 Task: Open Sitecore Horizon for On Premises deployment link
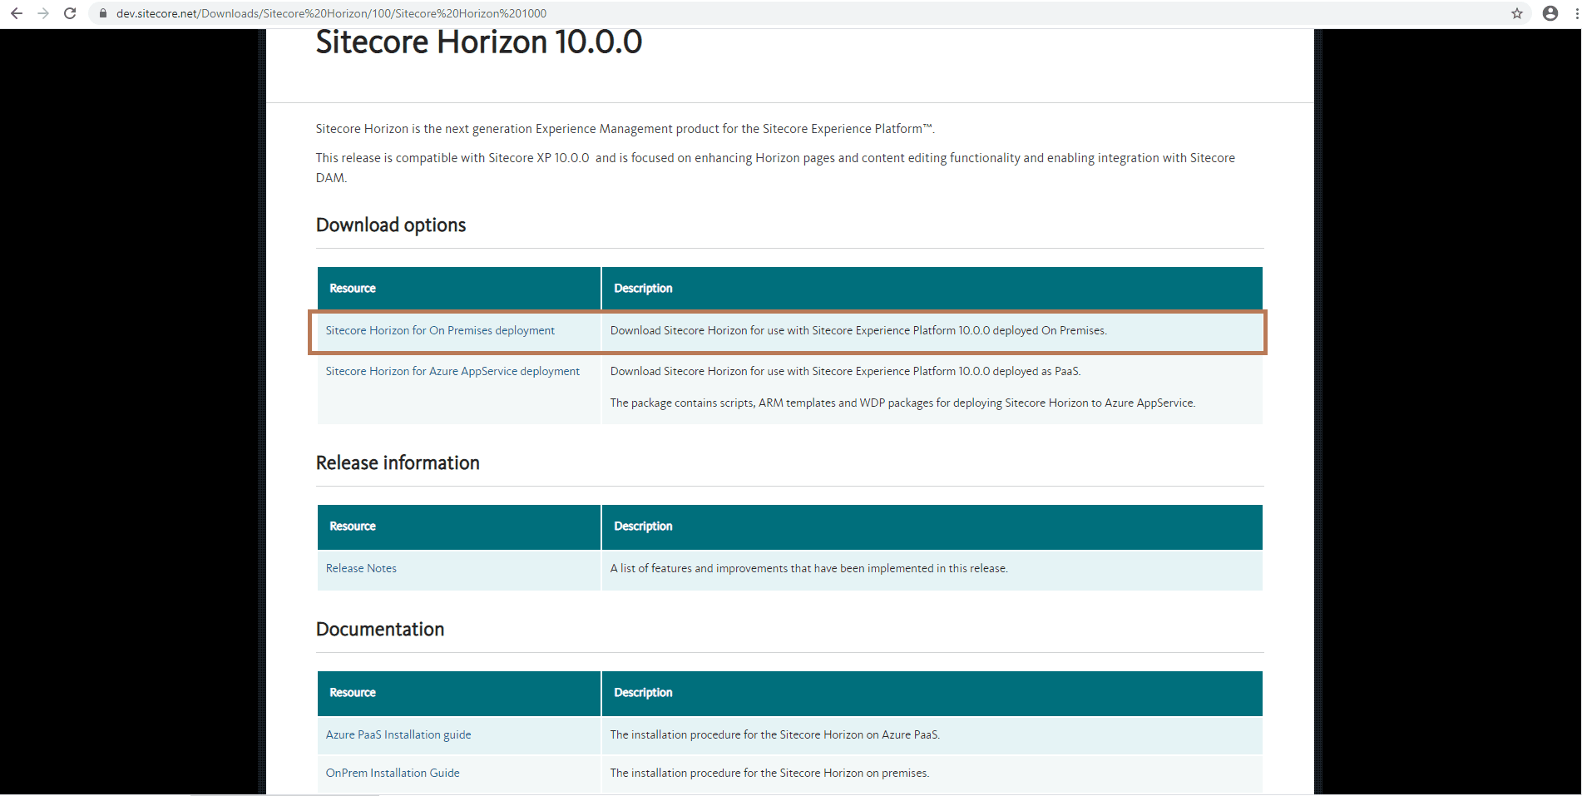[x=440, y=330]
